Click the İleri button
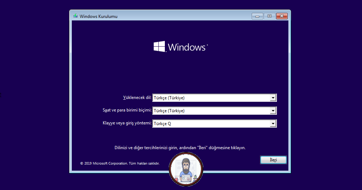 pos(273,160)
